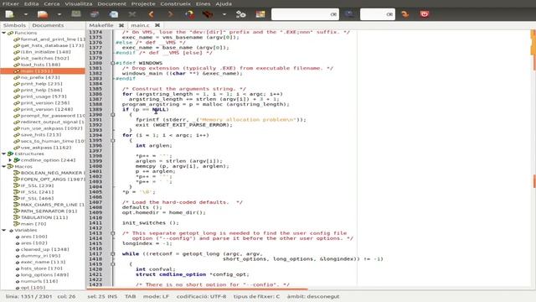Navigate forward with right arrow

[170, 14]
